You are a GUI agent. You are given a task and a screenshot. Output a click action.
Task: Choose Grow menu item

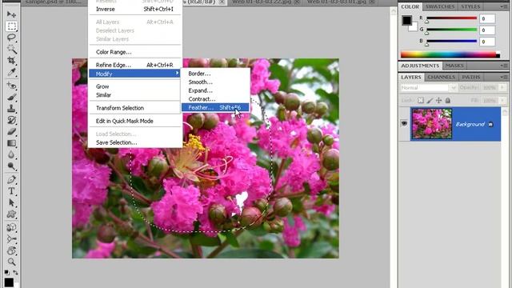(x=135, y=86)
